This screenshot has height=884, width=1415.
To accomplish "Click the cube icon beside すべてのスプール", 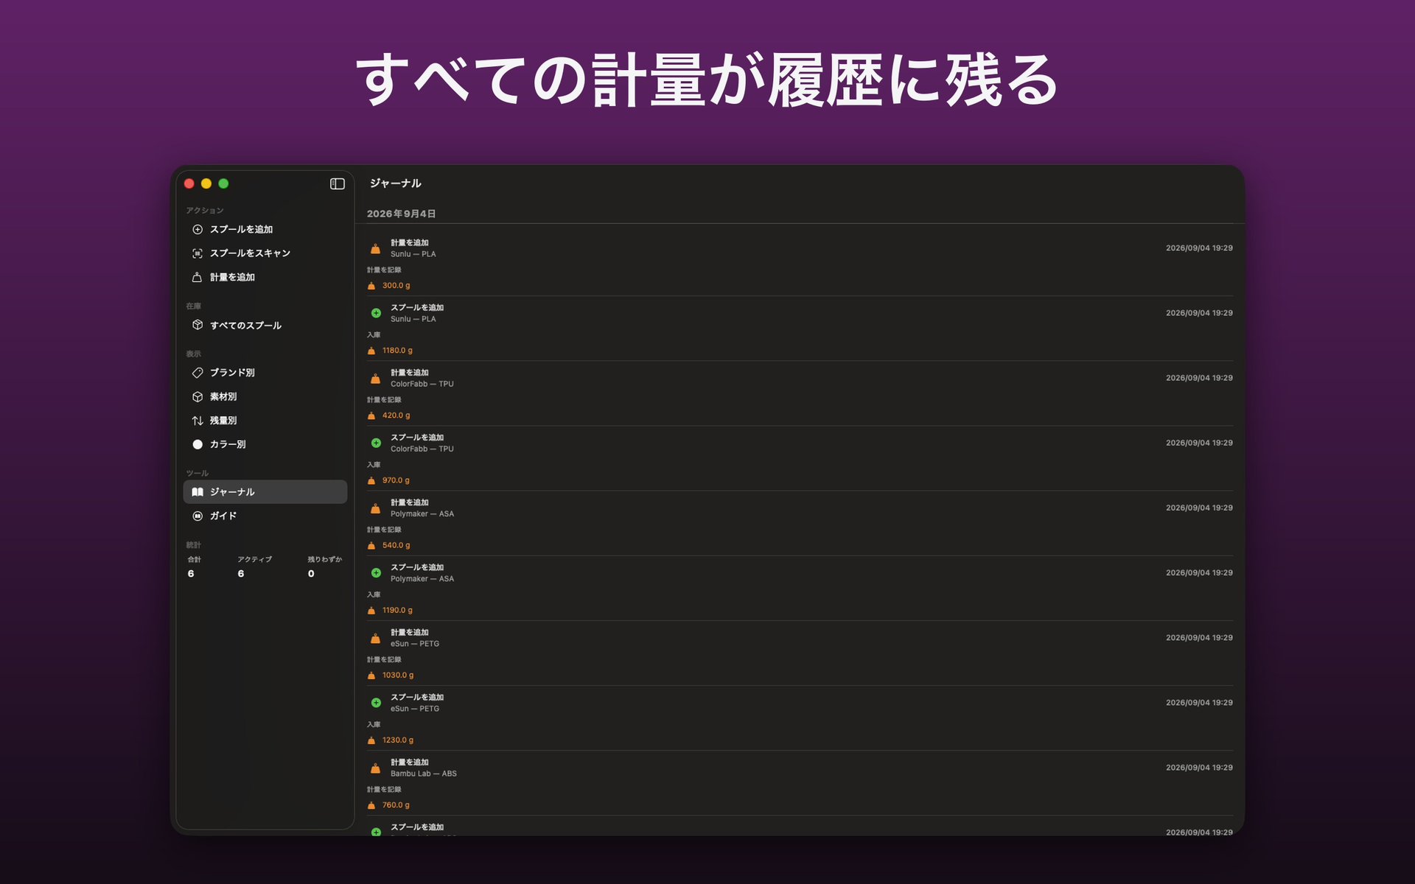I will [198, 325].
